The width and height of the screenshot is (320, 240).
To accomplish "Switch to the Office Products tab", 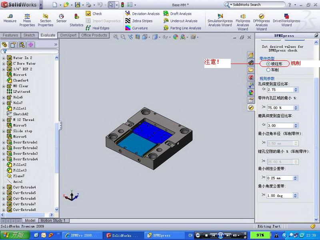I will click(94, 35).
